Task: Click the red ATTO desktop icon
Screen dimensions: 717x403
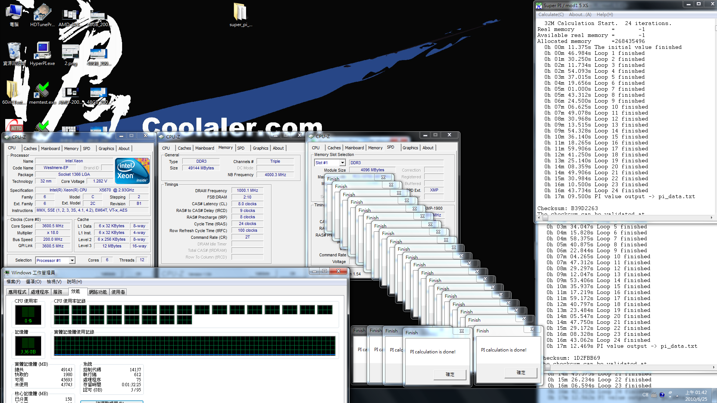Action: (14, 126)
